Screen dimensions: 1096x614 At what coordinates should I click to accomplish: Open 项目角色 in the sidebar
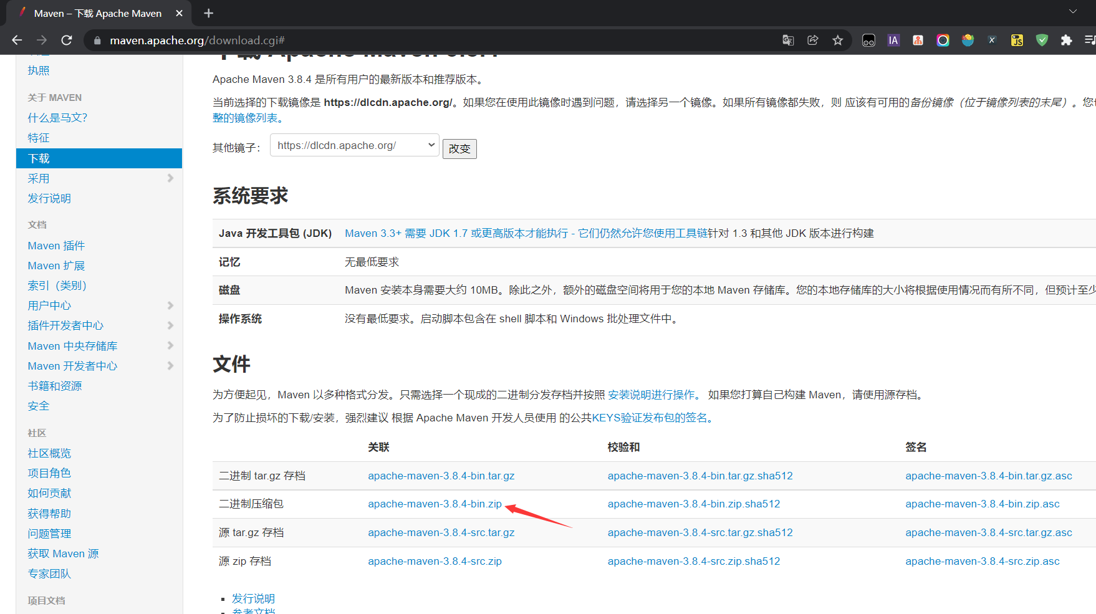(49, 473)
